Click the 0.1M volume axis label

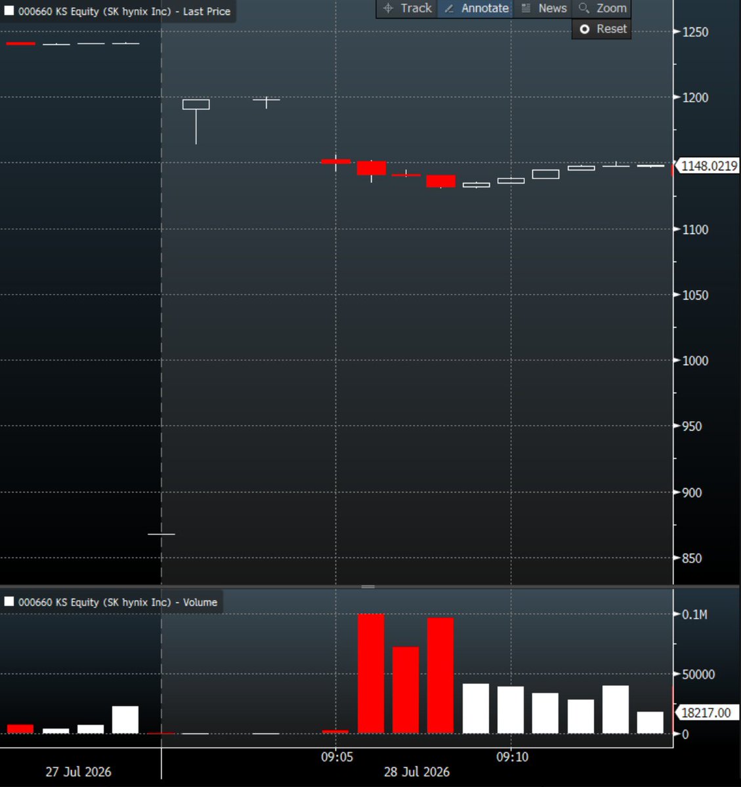coord(694,615)
